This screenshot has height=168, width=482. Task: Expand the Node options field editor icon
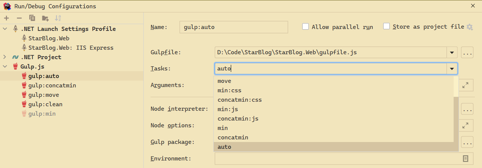(465, 125)
